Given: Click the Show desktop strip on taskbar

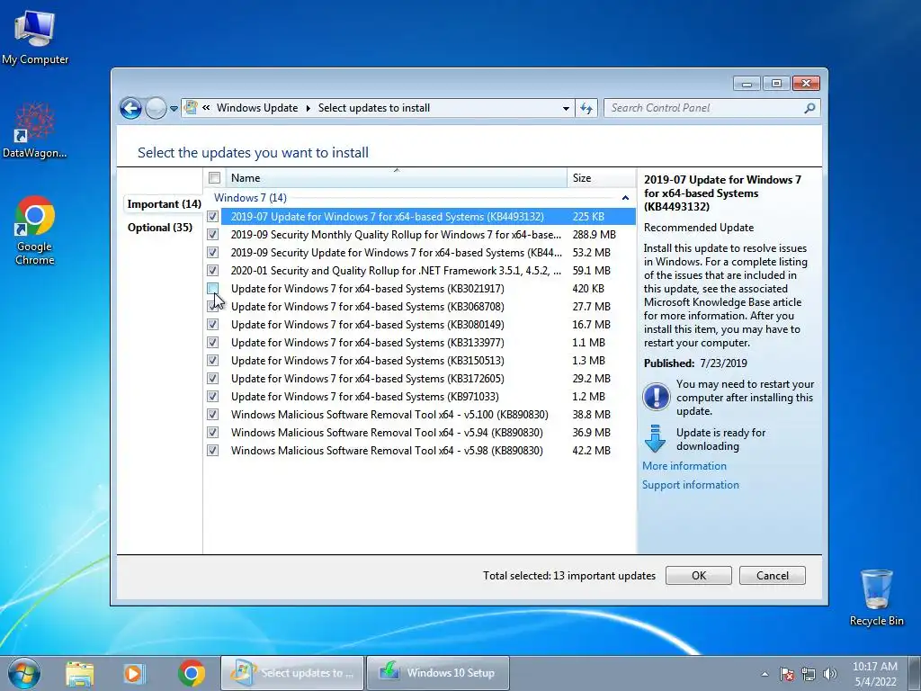Looking at the screenshot, I should [915, 673].
